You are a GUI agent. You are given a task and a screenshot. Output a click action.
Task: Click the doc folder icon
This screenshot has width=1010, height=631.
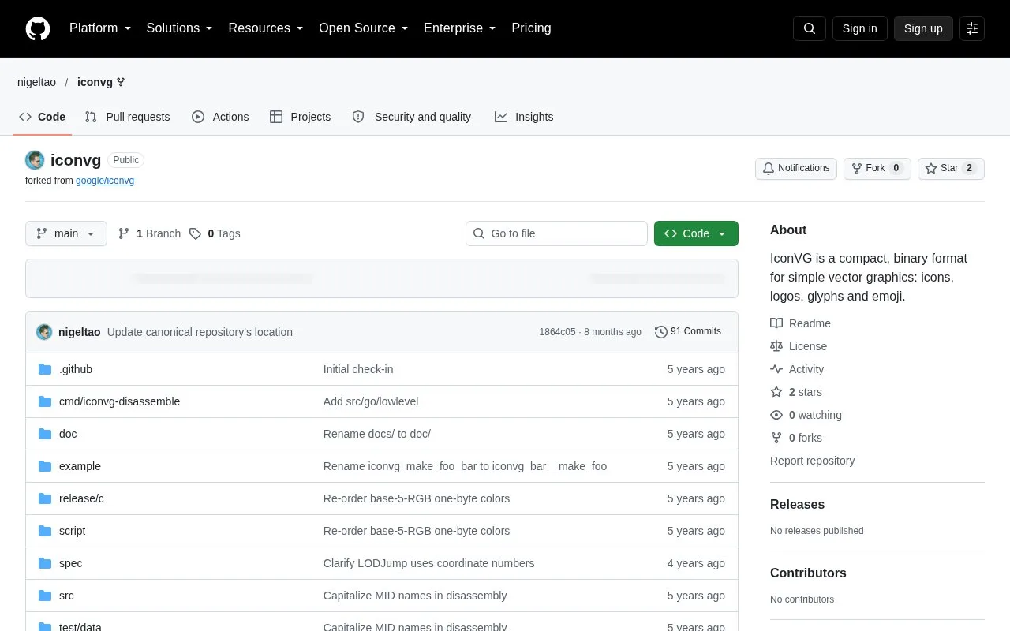tap(45, 434)
